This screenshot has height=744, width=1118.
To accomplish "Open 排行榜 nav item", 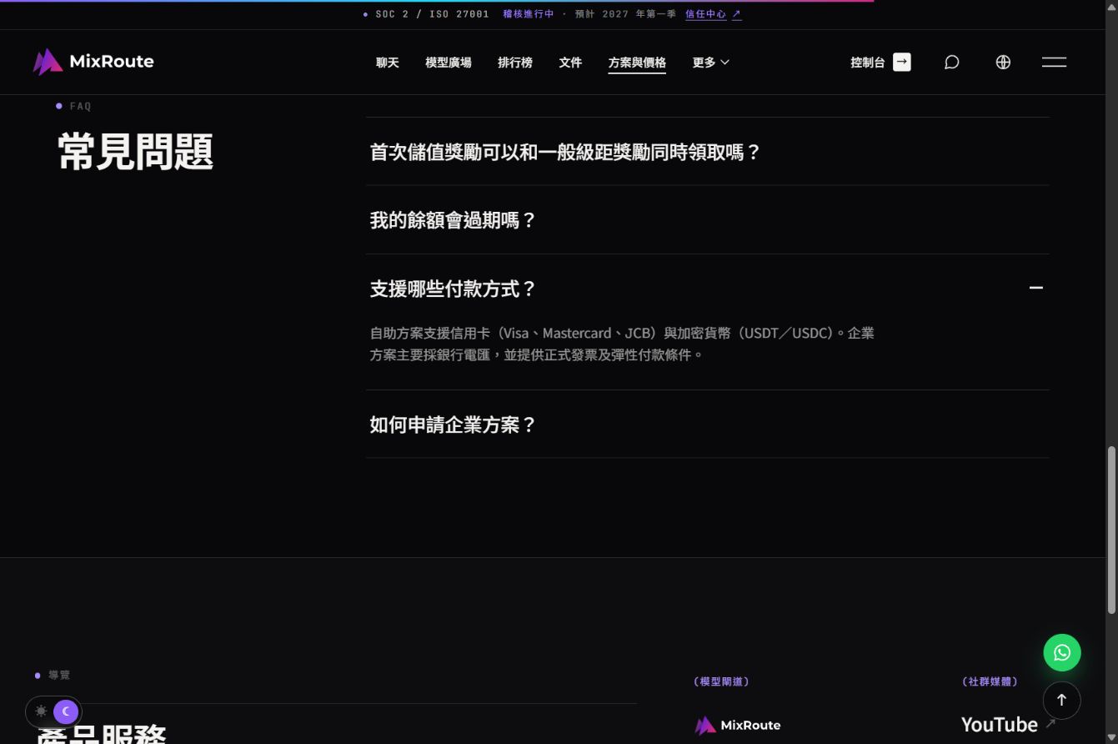I will [x=515, y=63].
